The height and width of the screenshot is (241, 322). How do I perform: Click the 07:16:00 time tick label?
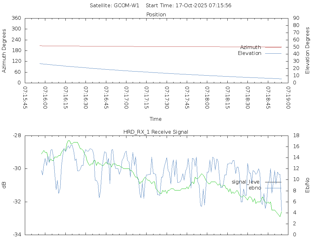pos(45,98)
